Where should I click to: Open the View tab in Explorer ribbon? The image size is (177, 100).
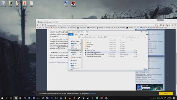(87, 34)
